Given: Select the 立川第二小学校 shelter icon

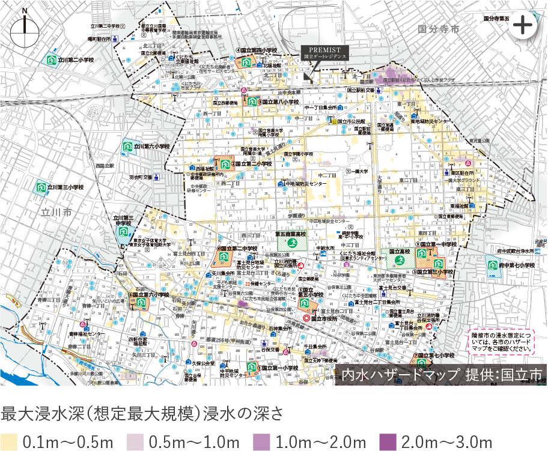Looking at the screenshot, I should point(52,60).
